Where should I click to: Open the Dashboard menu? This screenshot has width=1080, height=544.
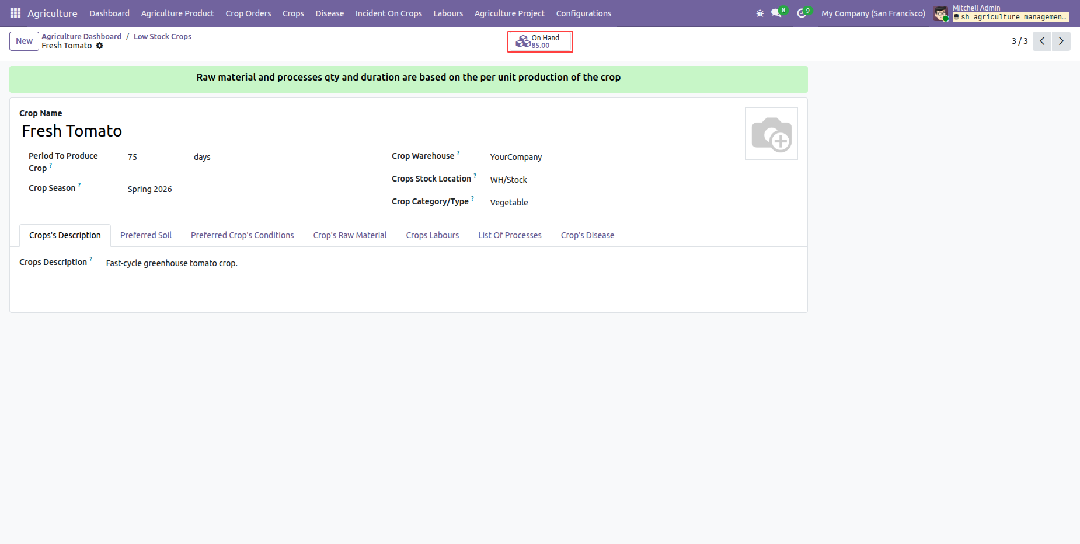pos(109,13)
